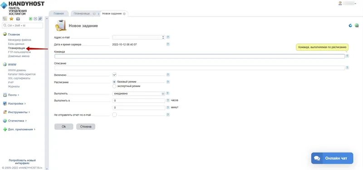
Task: Open Журналы in sidebar
Action: (x=14, y=86)
